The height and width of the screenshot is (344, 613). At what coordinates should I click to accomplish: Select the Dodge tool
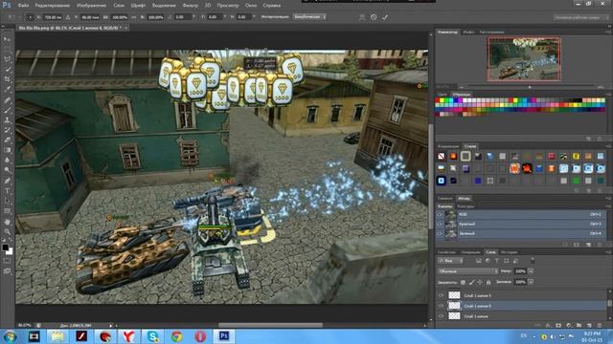pos(7,170)
